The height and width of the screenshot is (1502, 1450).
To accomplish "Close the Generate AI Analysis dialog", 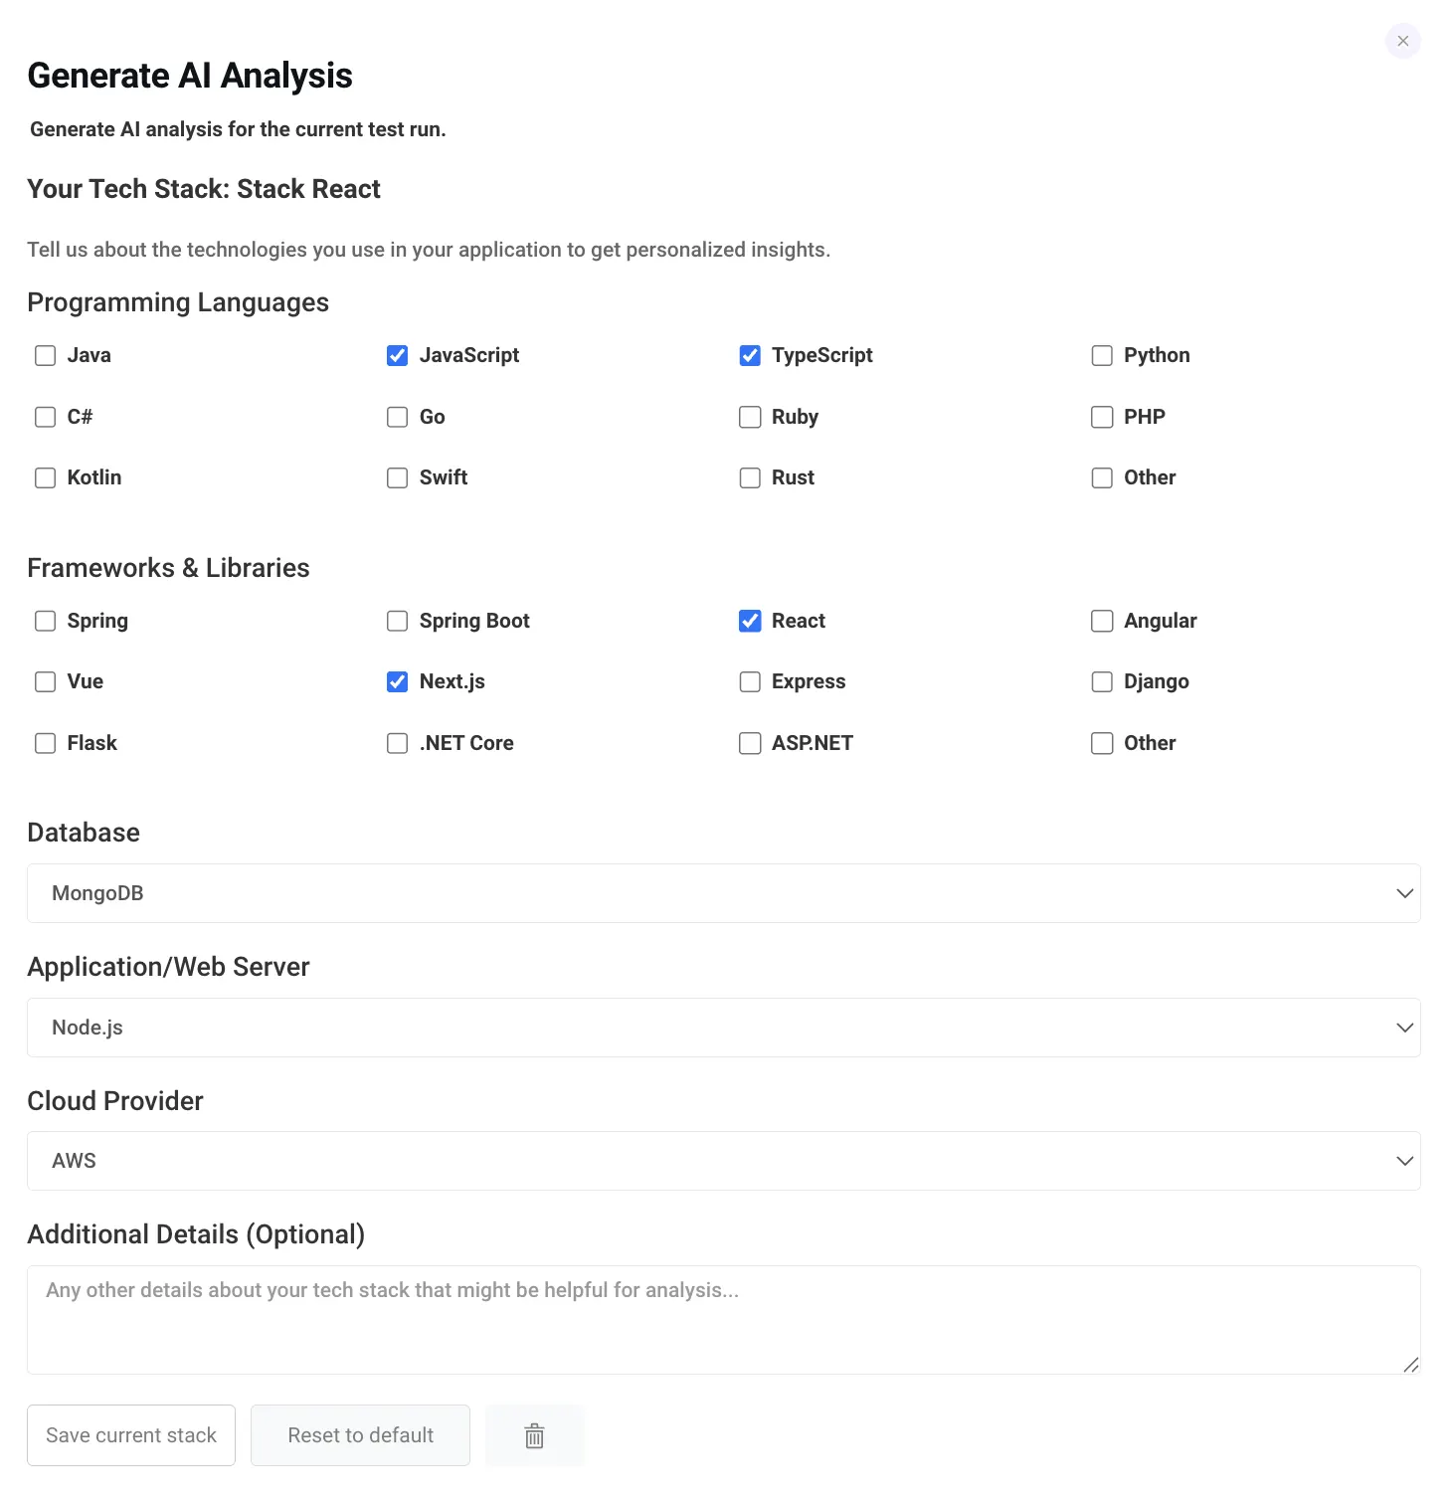I will click(x=1402, y=41).
